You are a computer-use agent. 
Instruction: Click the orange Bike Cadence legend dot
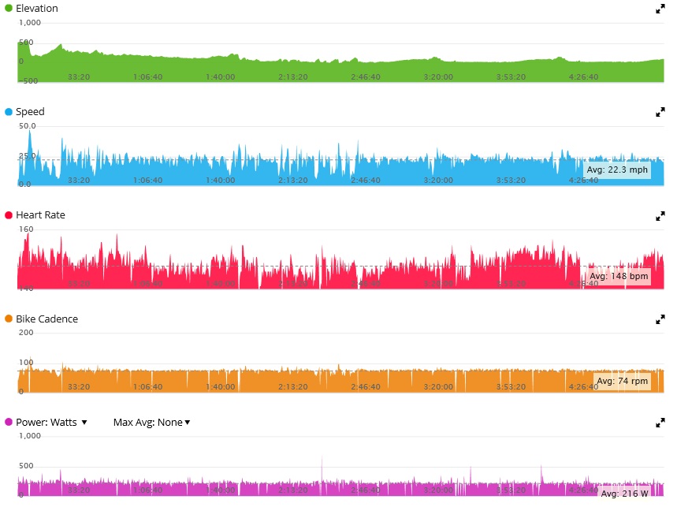pyautogui.click(x=9, y=319)
